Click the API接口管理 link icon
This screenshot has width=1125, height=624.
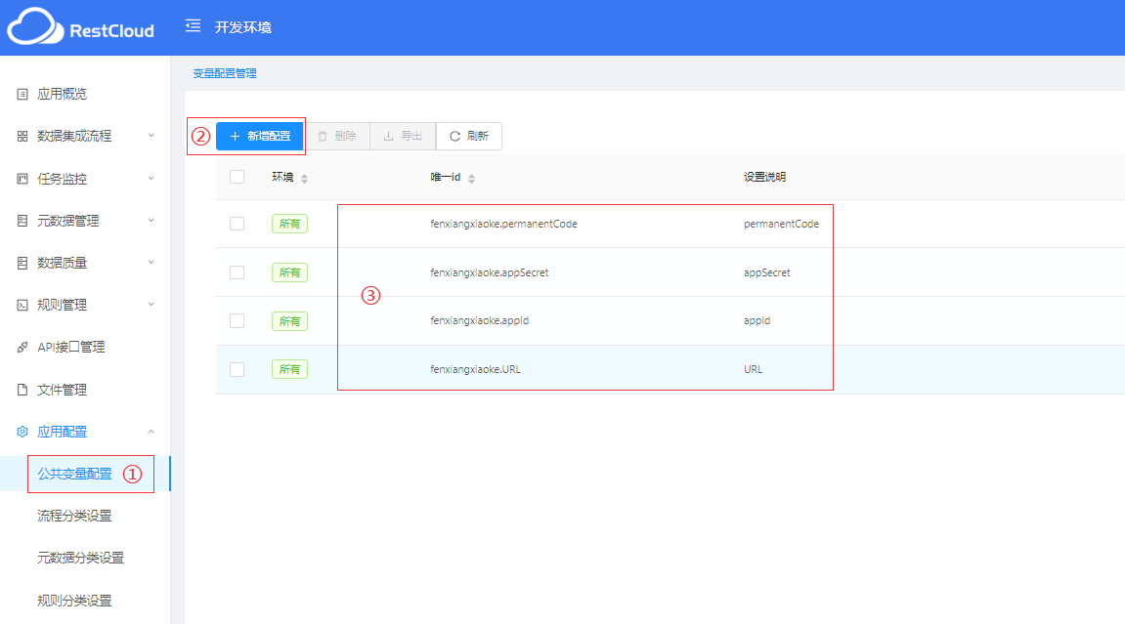click(22, 348)
